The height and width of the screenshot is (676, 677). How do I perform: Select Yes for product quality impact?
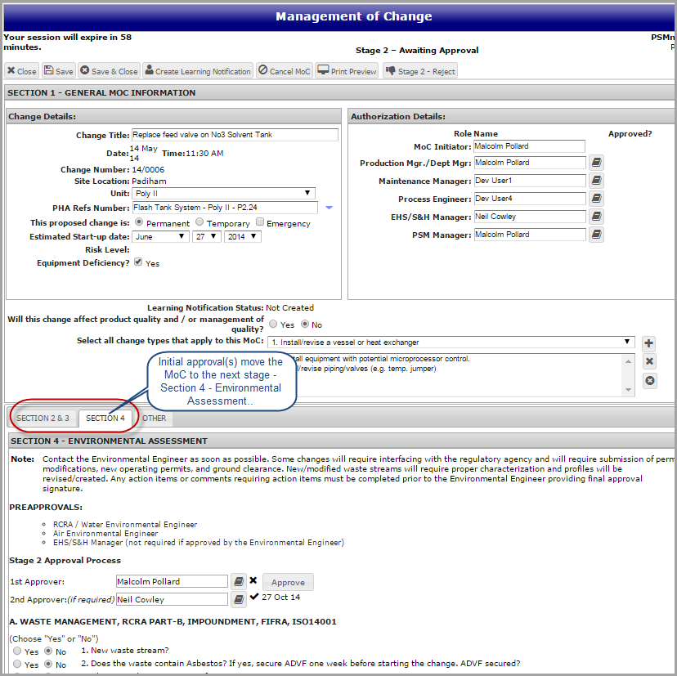(x=274, y=325)
